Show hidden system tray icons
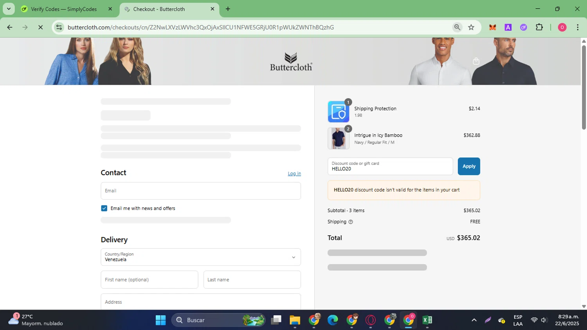Image resolution: width=587 pixels, height=330 pixels. 474,320
